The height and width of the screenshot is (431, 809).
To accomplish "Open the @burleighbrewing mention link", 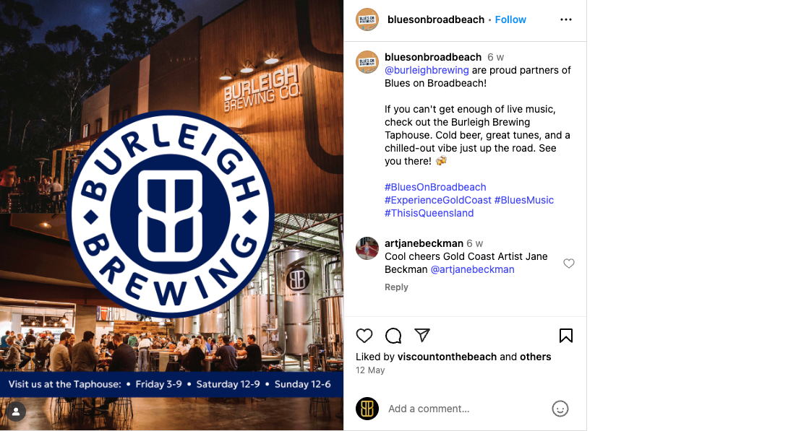I will tap(427, 70).
